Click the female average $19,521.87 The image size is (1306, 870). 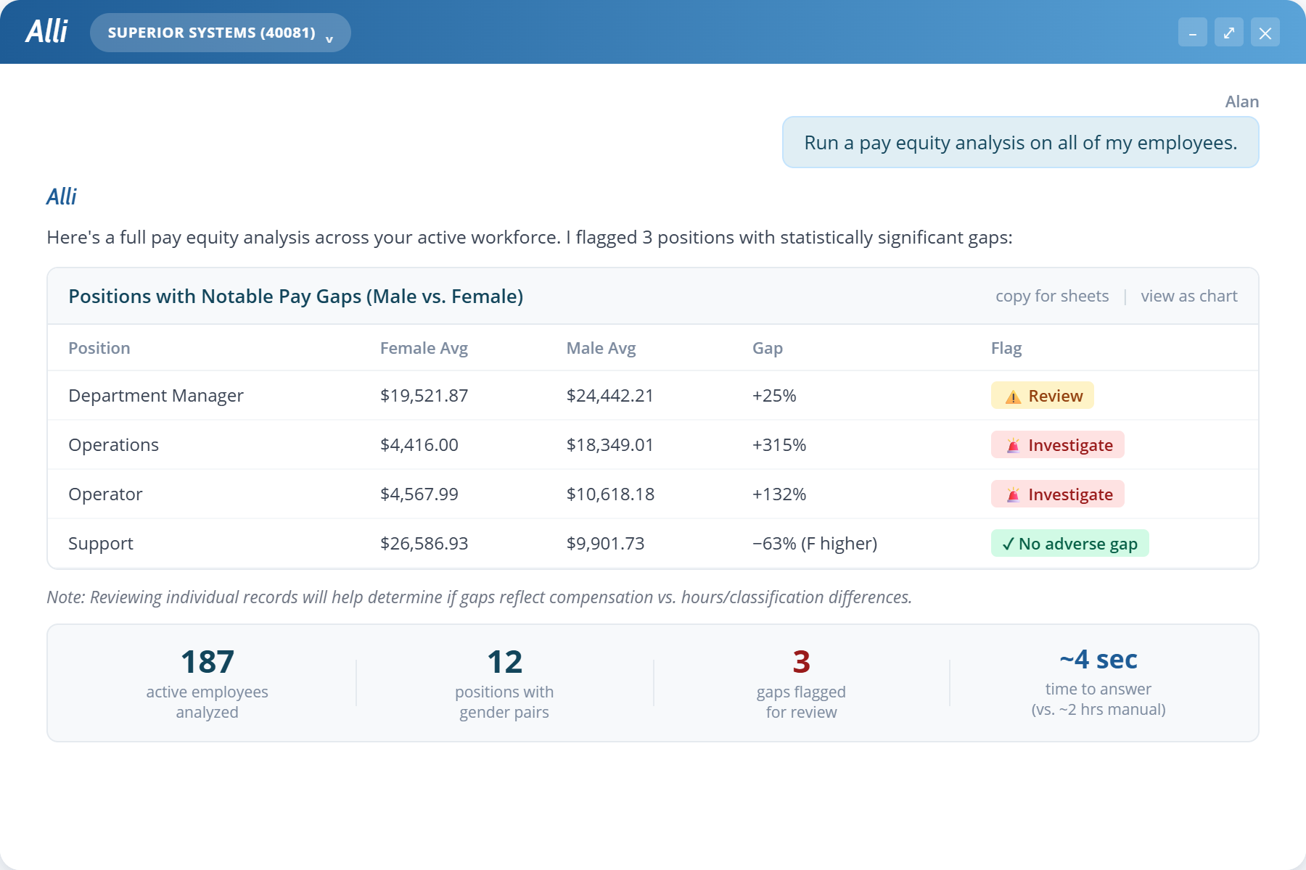424,395
